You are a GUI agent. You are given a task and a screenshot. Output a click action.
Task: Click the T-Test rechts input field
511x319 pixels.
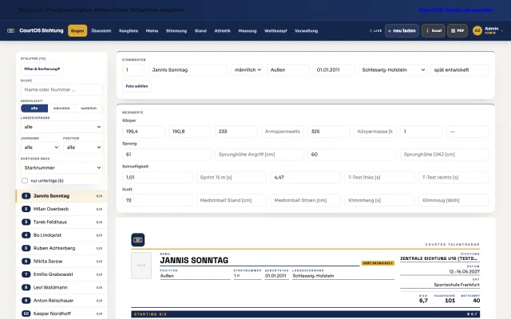coord(454,177)
